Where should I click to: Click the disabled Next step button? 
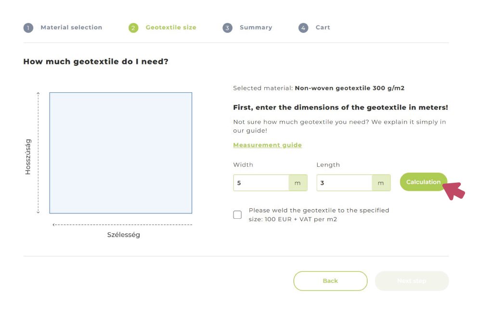[x=412, y=281]
